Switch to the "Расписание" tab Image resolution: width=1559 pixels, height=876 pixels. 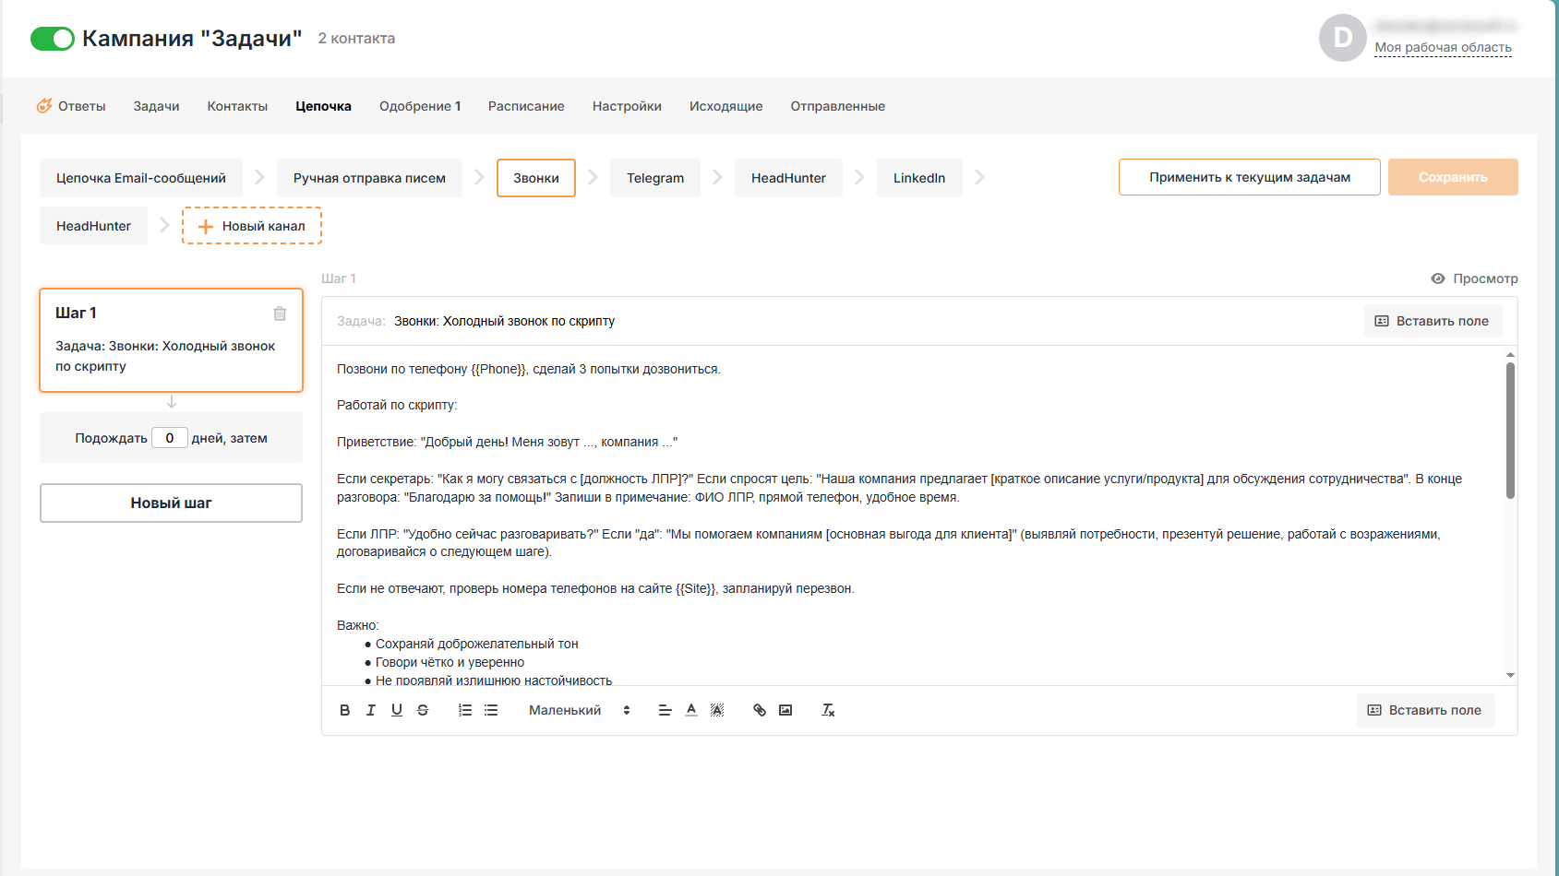tap(526, 106)
